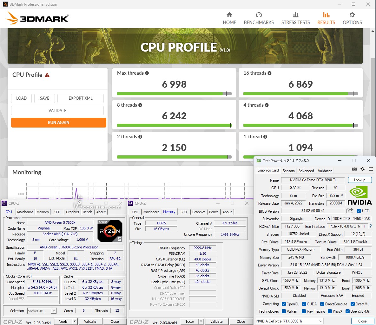
Task: Open the GPU selector dropdown in GPU-Z
Action: coord(289,321)
